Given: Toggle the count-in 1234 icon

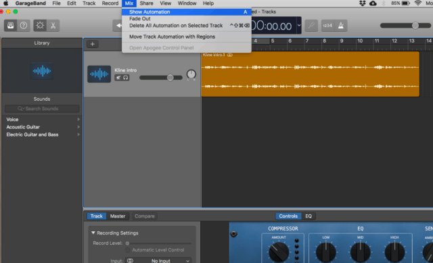Looking at the screenshot, I should click(x=327, y=26).
